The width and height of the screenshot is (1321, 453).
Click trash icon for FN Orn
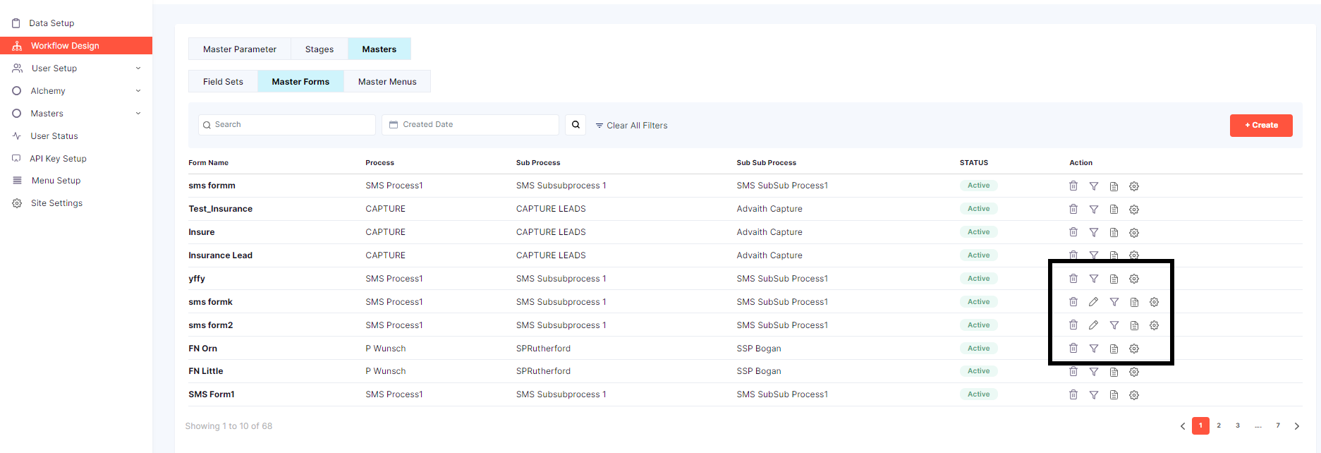tap(1073, 349)
